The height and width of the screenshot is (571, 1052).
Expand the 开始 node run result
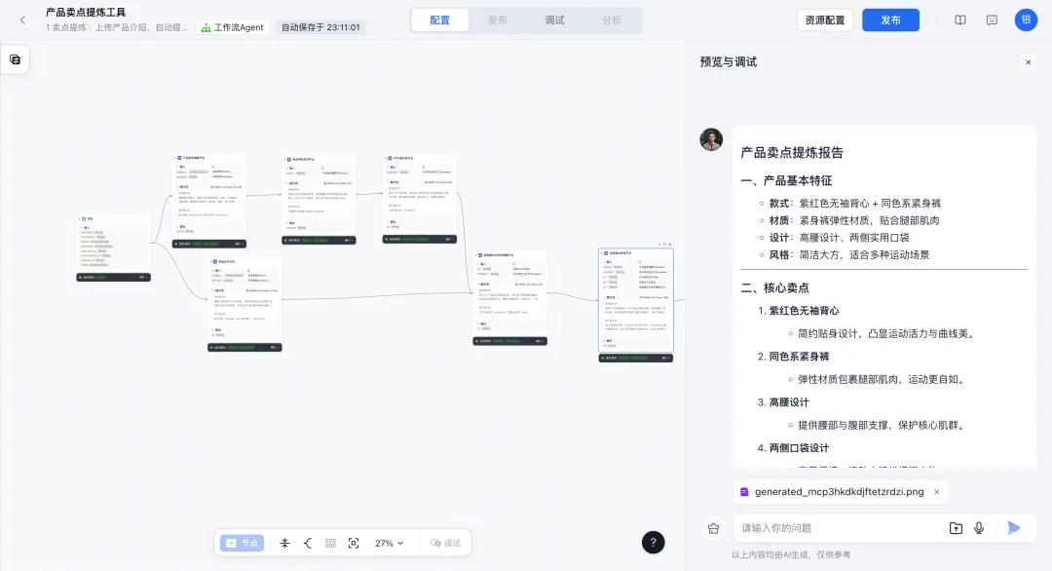pos(142,277)
